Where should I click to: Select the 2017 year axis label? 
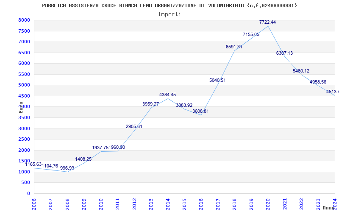click(x=218, y=204)
